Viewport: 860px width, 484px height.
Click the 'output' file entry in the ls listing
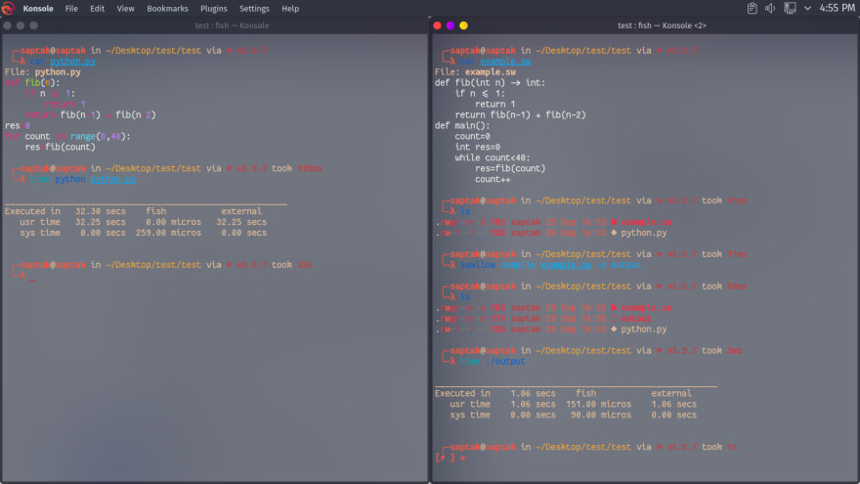click(635, 319)
